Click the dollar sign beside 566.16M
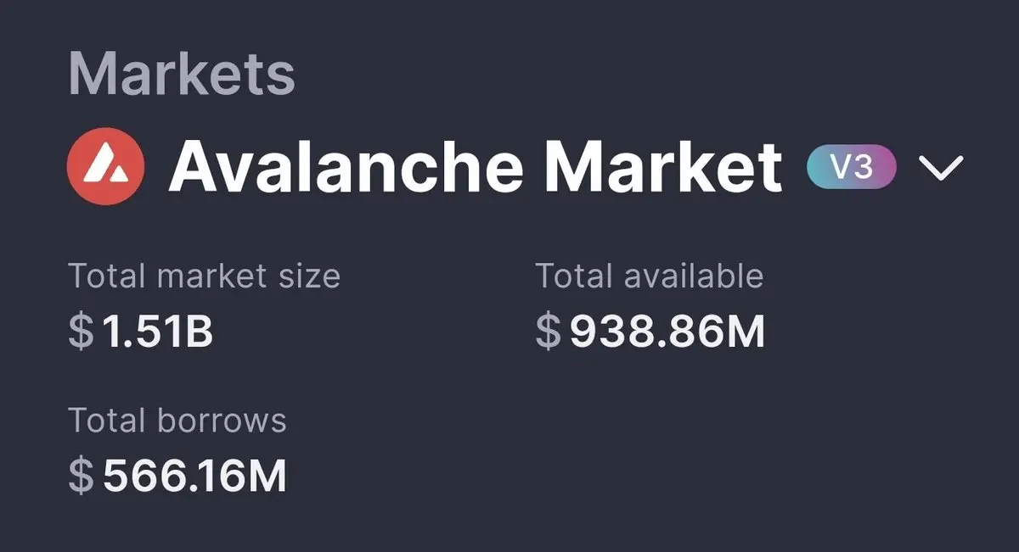Image resolution: width=1019 pixels, height=552 pixels. [82, 477]
